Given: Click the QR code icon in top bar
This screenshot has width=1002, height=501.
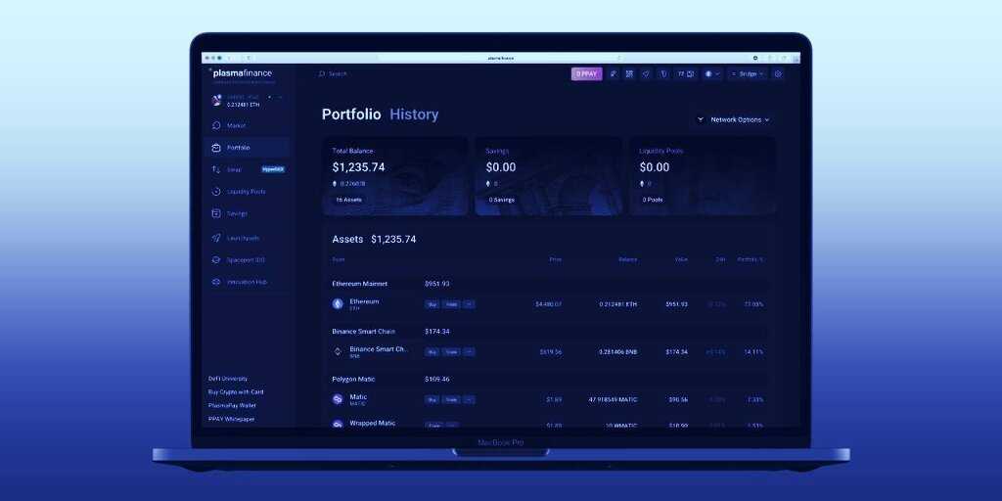Looking at the screenshot, I should point(629,74).
